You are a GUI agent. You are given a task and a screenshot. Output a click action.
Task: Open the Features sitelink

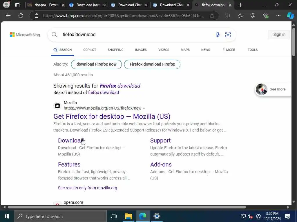[69, 164]
